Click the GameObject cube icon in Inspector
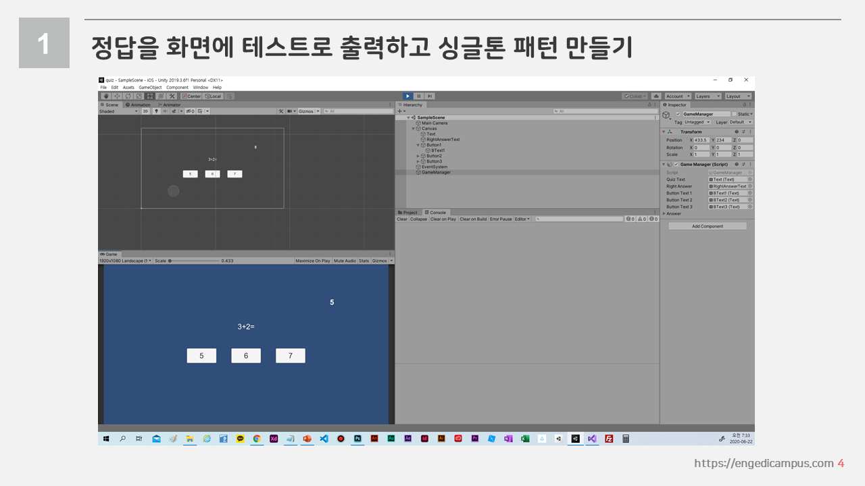This screenshot has height=486, width=865. [x=666, y=115]
